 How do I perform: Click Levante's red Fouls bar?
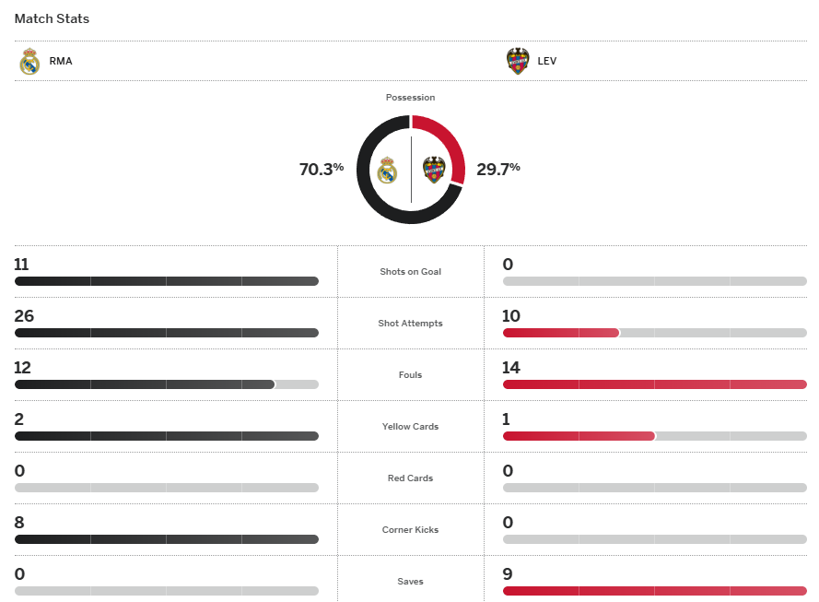654,384
